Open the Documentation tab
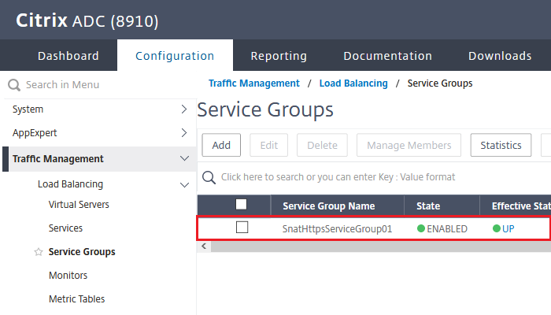 pos(387,56)
